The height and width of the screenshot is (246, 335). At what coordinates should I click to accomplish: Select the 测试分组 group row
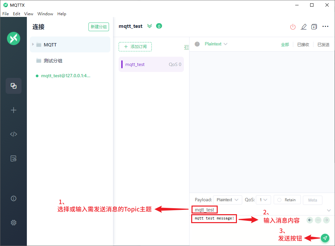click(x=70, y=61)
